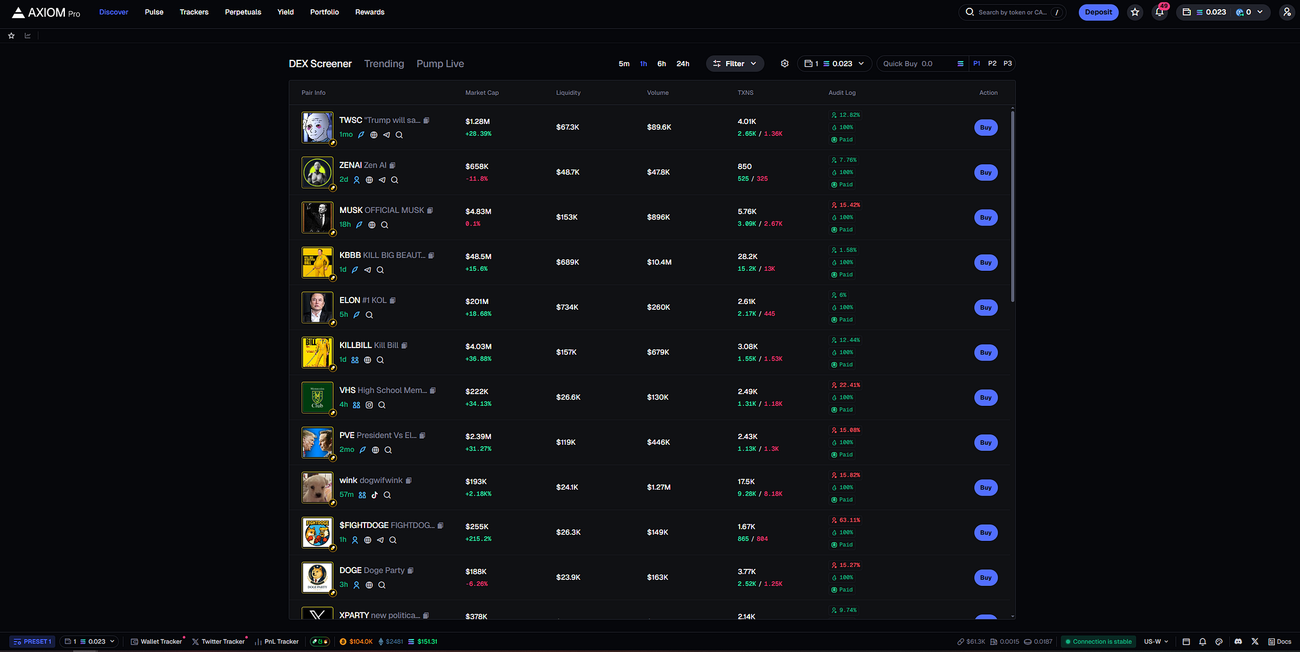The height and width of the screenshot is (652, 1300).
Task: Switch to Trending tab
Action: [384, 64]
